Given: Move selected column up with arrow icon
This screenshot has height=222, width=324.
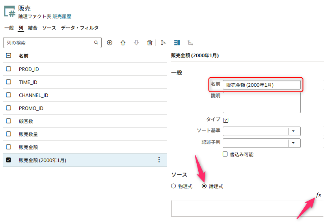Looking at the screenshot, I should 123,43.
